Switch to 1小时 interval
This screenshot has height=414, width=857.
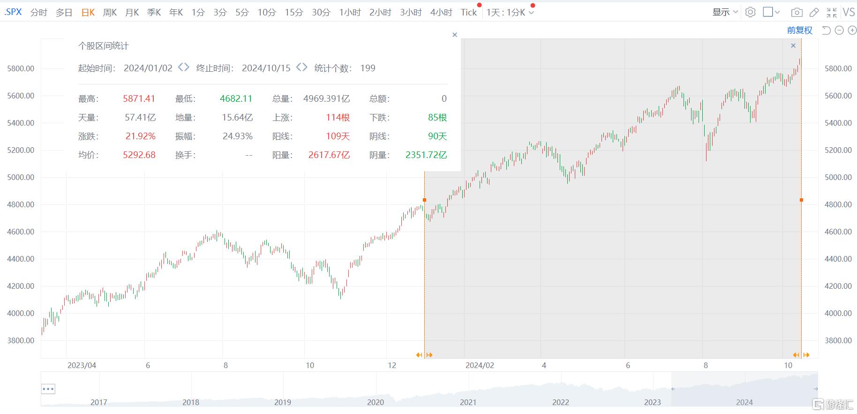click(x=350, y=13)
